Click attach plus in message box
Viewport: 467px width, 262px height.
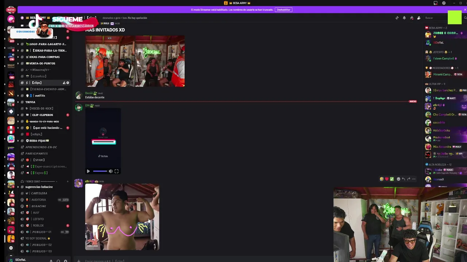78,261
